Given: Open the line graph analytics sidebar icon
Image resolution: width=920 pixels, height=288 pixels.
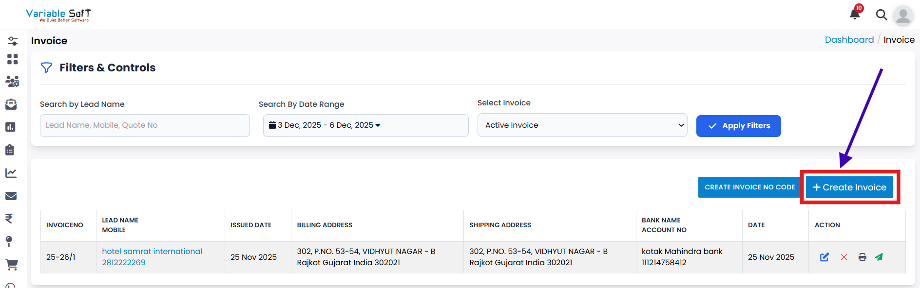Looking at the screenshot, I should coord(11,173).
